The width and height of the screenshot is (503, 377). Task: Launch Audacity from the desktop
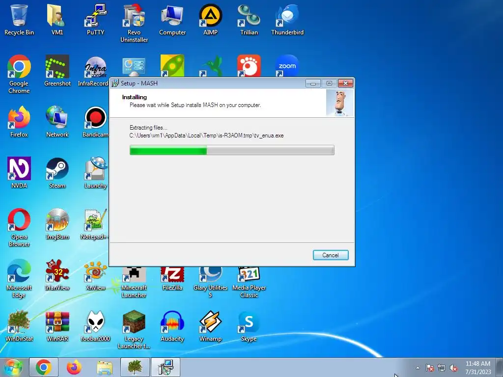(172, 326)
